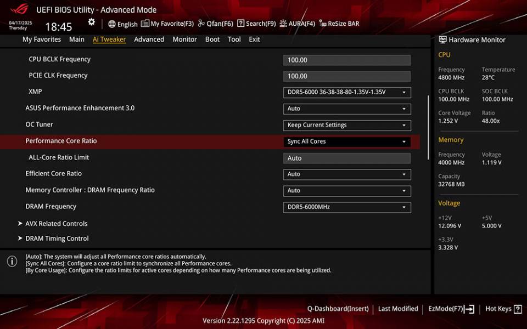Viewport: 527px width, 329px height.
Task: Open the settings gear icon beside the clock
Action: point(92,22)
